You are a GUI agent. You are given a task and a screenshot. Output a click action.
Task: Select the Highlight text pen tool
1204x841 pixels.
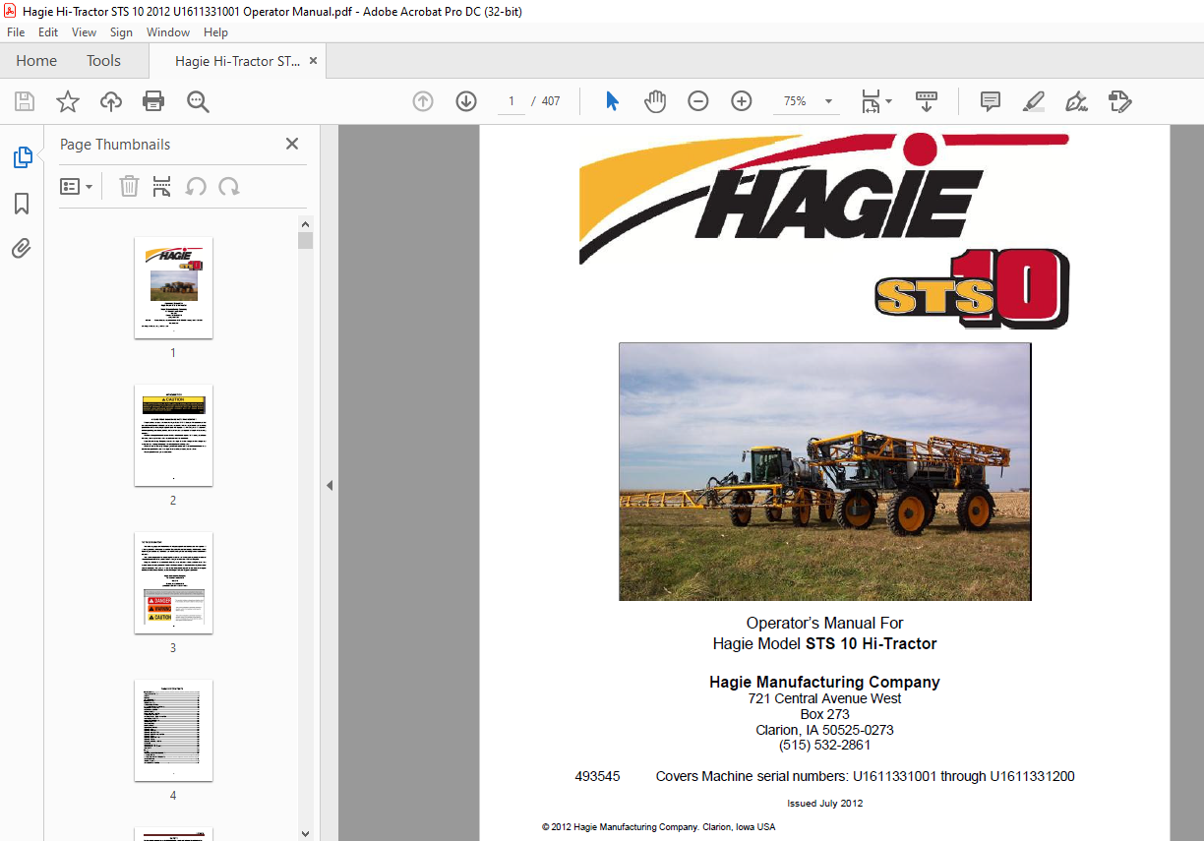point(1034,101)
